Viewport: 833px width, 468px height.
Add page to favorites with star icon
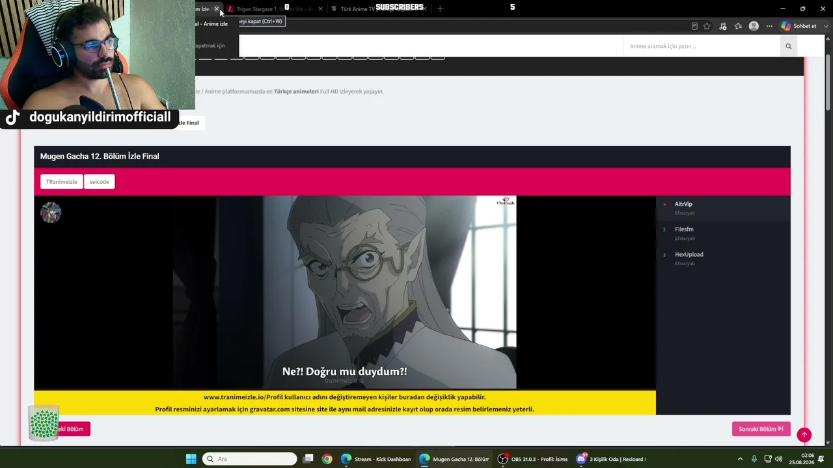pyautogui.click(x=707, y=26)
